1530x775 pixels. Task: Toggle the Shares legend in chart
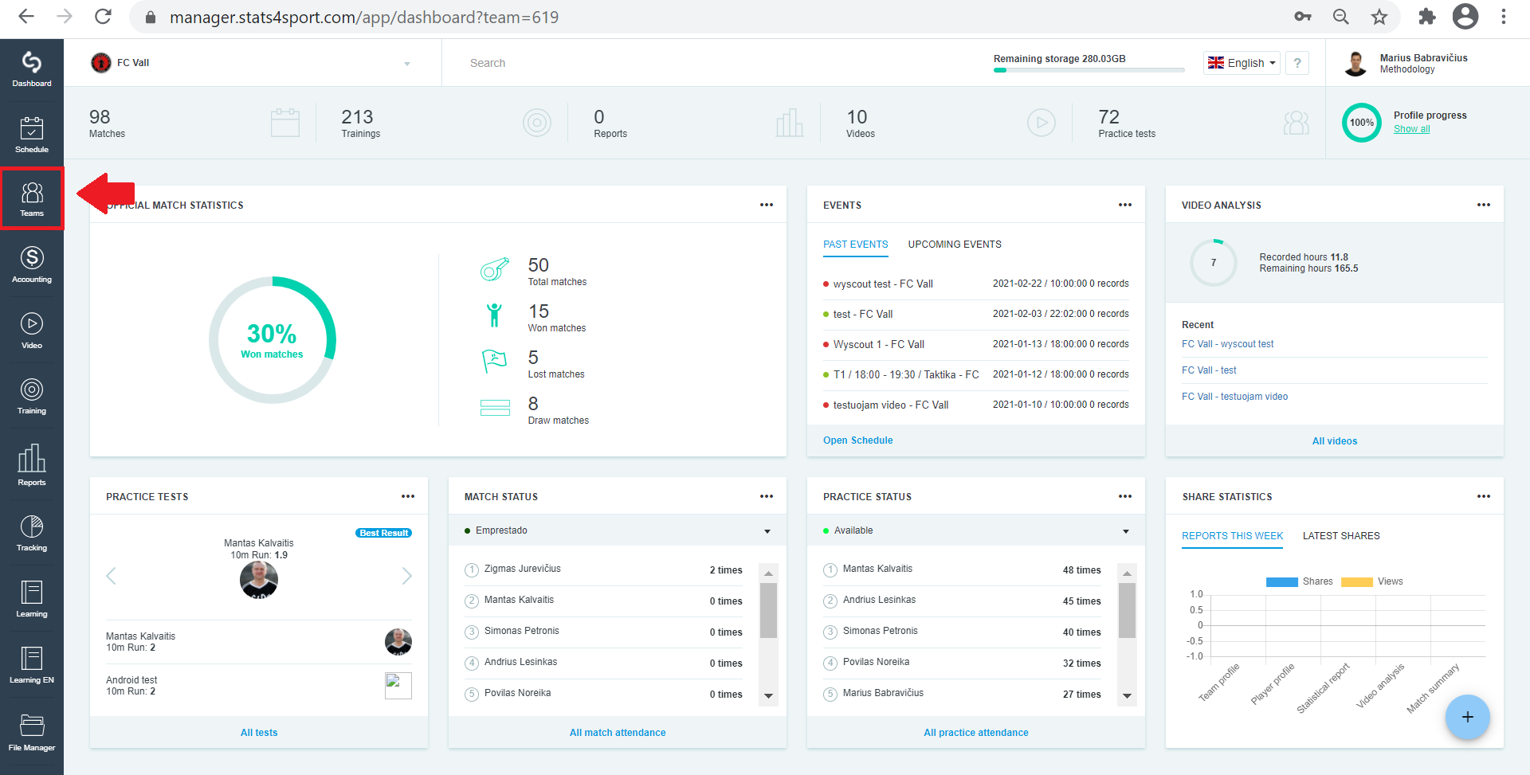1299,581
